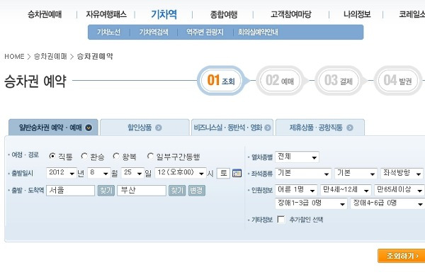Screen dimensions: 425x275
Task: Open the second 기본 seat dropdown
Action: pyautogui.click(x=356, y=174)
